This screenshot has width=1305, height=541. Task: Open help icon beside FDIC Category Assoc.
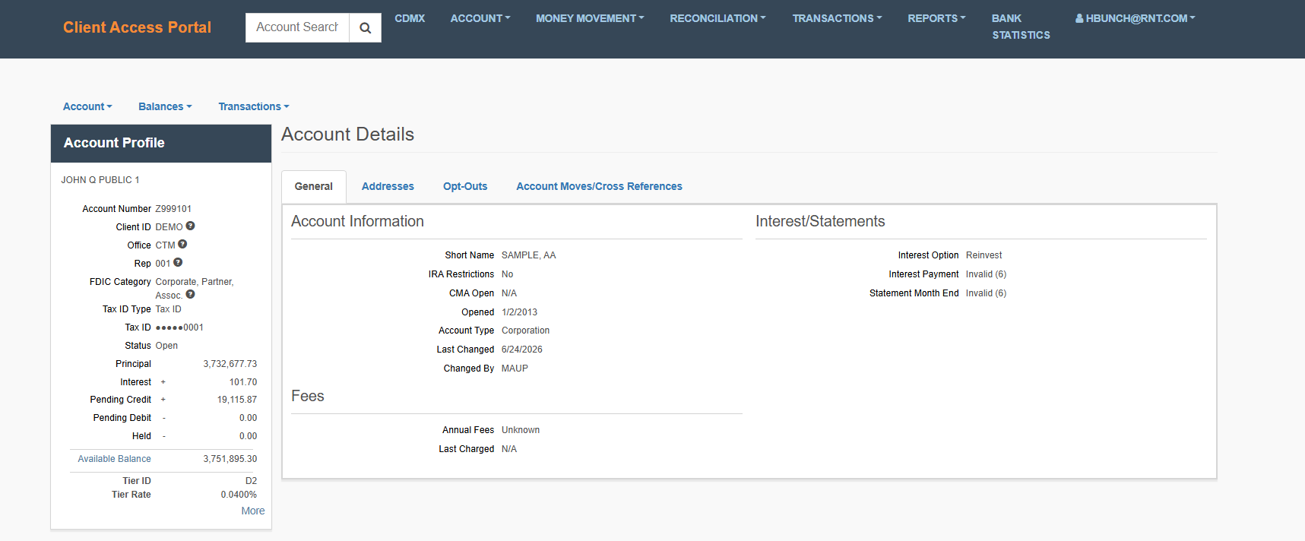pyautogui.click(x=191, y=294)
